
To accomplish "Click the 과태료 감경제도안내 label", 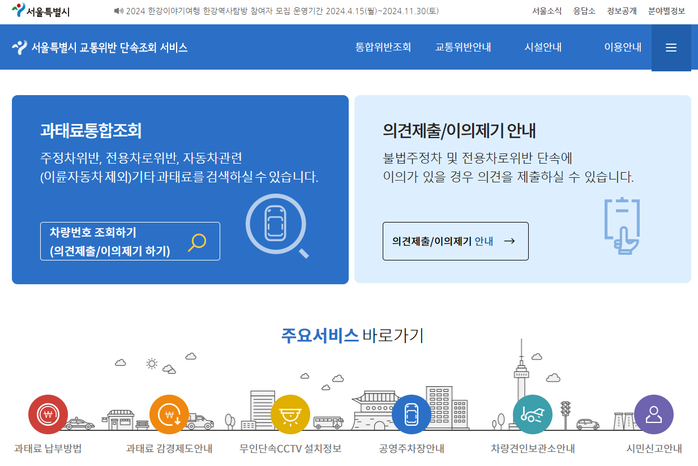I will [169, 449].
